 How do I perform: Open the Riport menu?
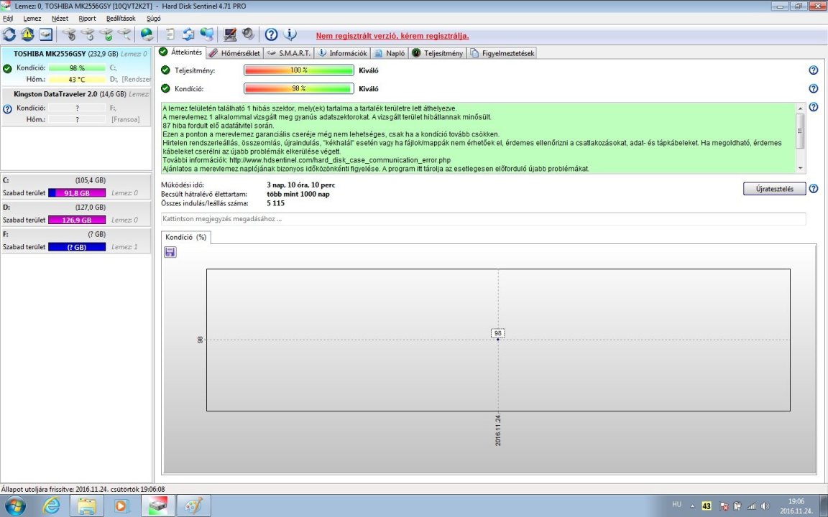click(x=87, y=19)
